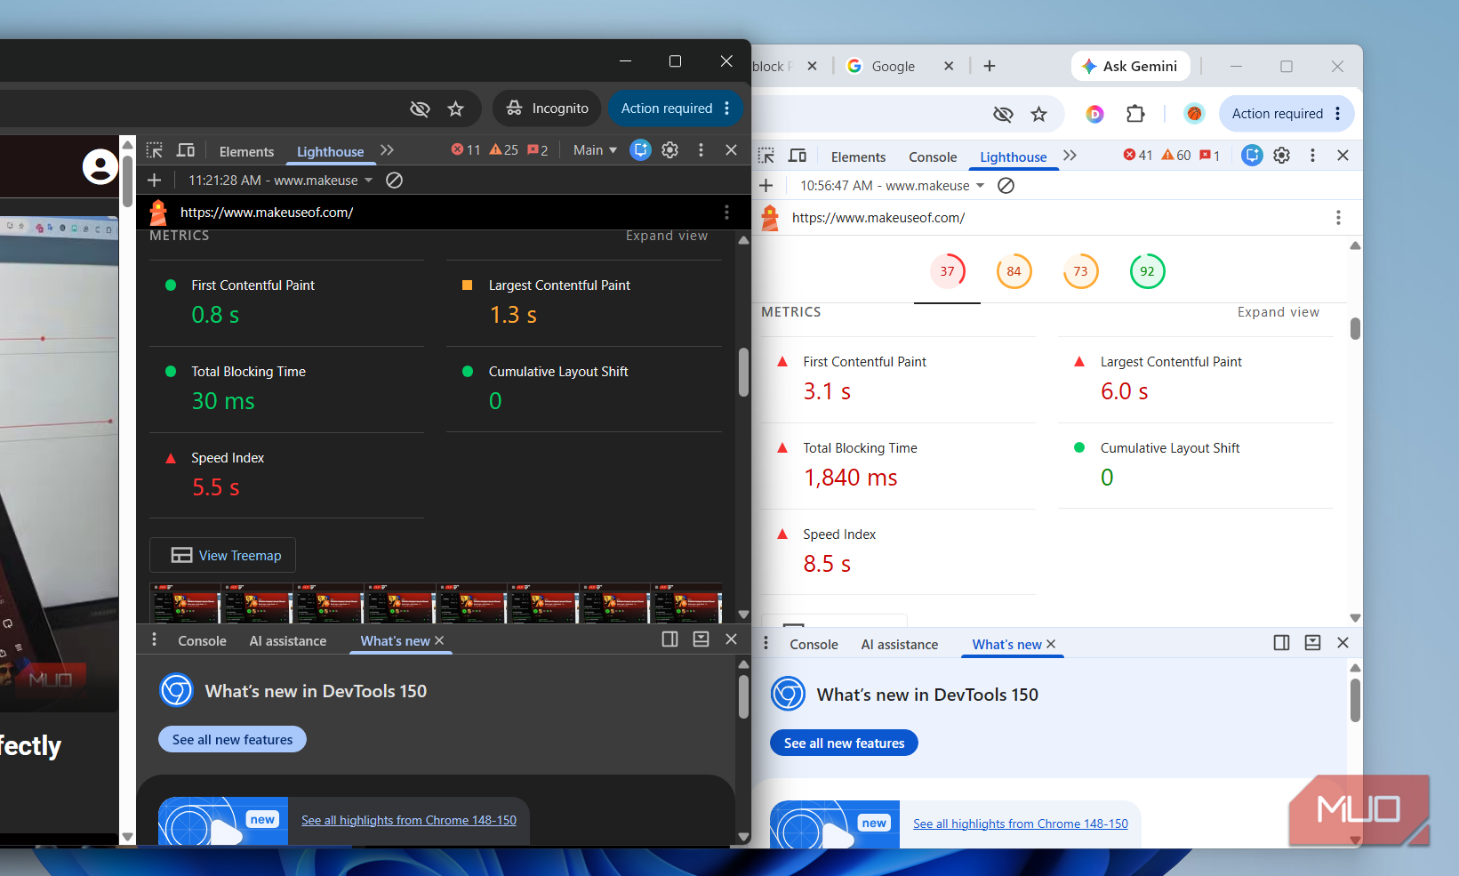
Task: Clear all reports icon in right Lighthouse
Action: tap(1006, 186)
